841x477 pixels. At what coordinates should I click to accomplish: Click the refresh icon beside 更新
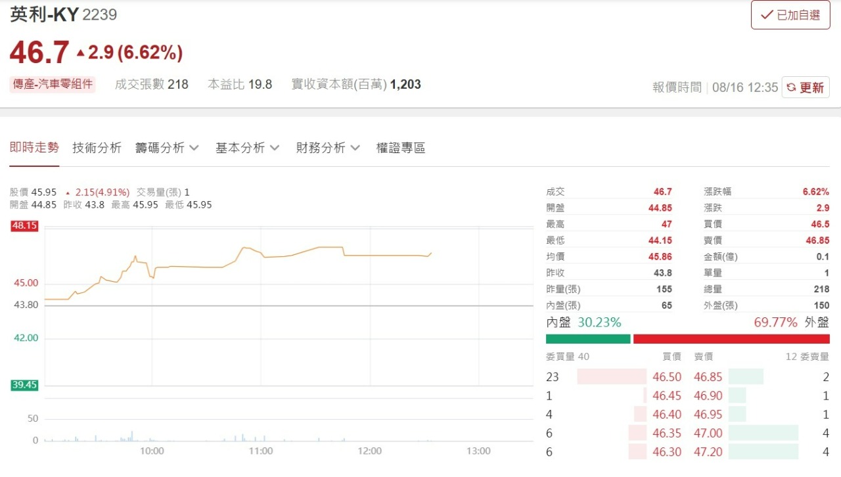[792, 87]
